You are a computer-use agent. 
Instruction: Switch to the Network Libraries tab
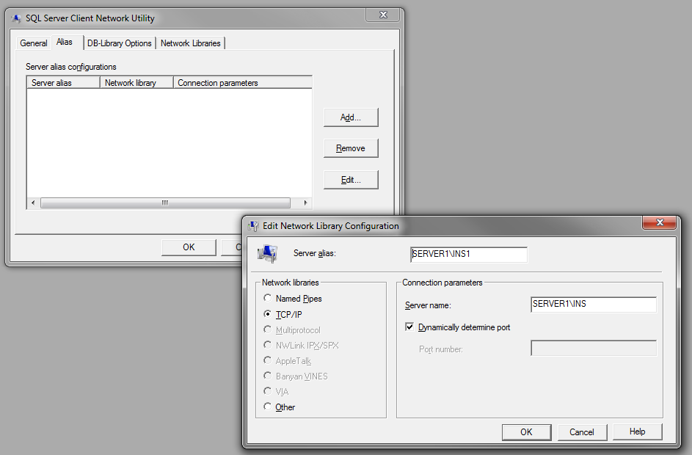190,43
